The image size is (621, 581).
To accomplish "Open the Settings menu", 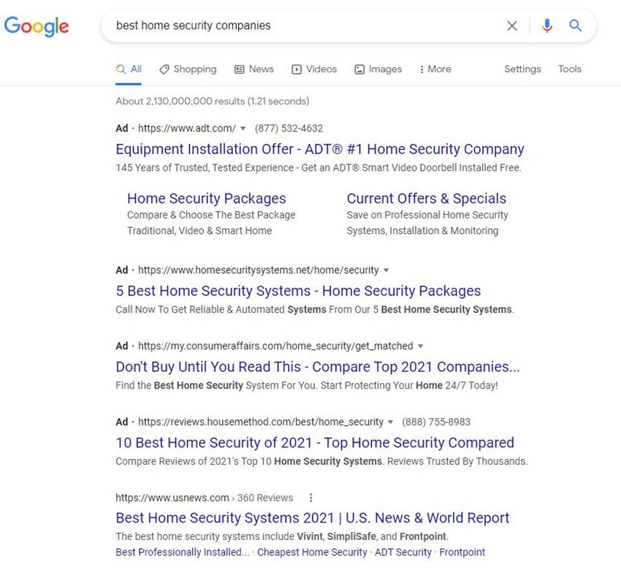I will tap(522, 69).
